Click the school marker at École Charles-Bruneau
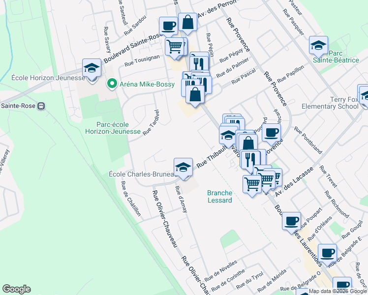 pos(184,168)
